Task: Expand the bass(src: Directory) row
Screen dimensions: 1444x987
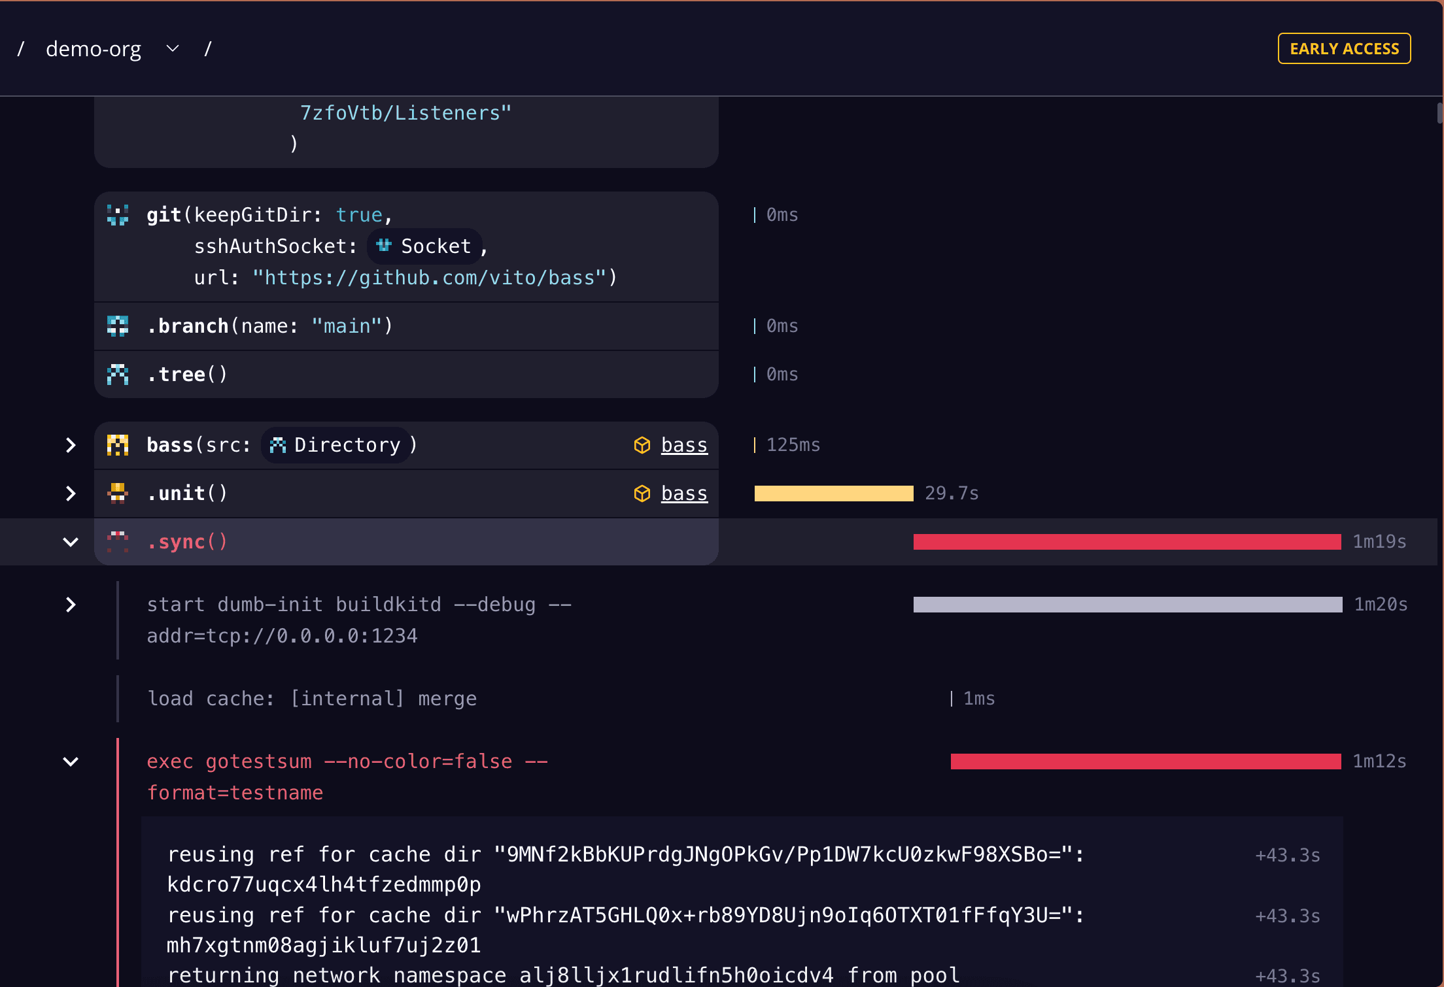Action: click(x=71, y=444)
